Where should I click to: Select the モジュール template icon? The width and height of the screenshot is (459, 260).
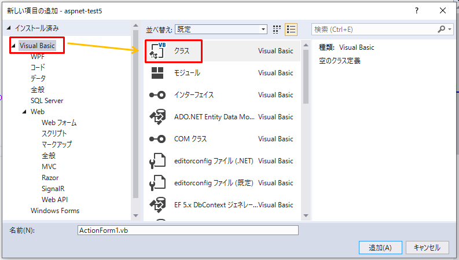pos(157,73)
